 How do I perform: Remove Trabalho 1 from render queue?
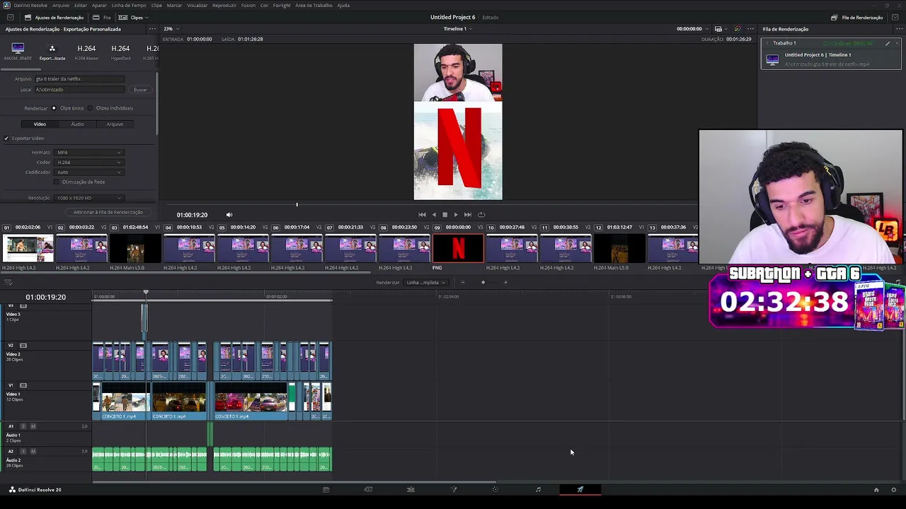point(897,43)
